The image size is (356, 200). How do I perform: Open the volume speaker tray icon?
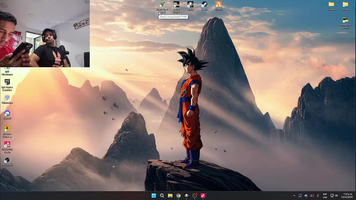coord(336,196)
